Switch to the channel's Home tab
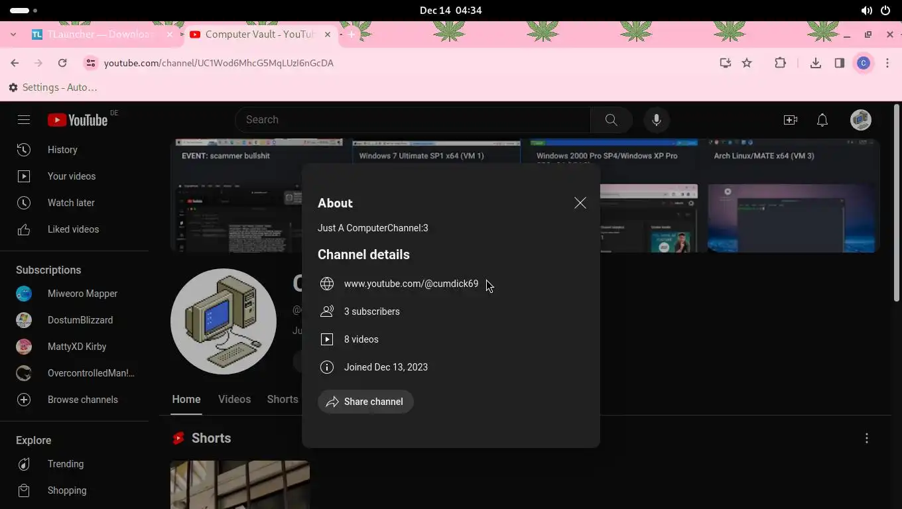The image size is (902, 509). click(186, 400)
